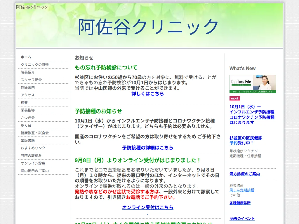Open 各種健康診断 link
The height and width of the screenshot is (224, 299).
(240, 203)
